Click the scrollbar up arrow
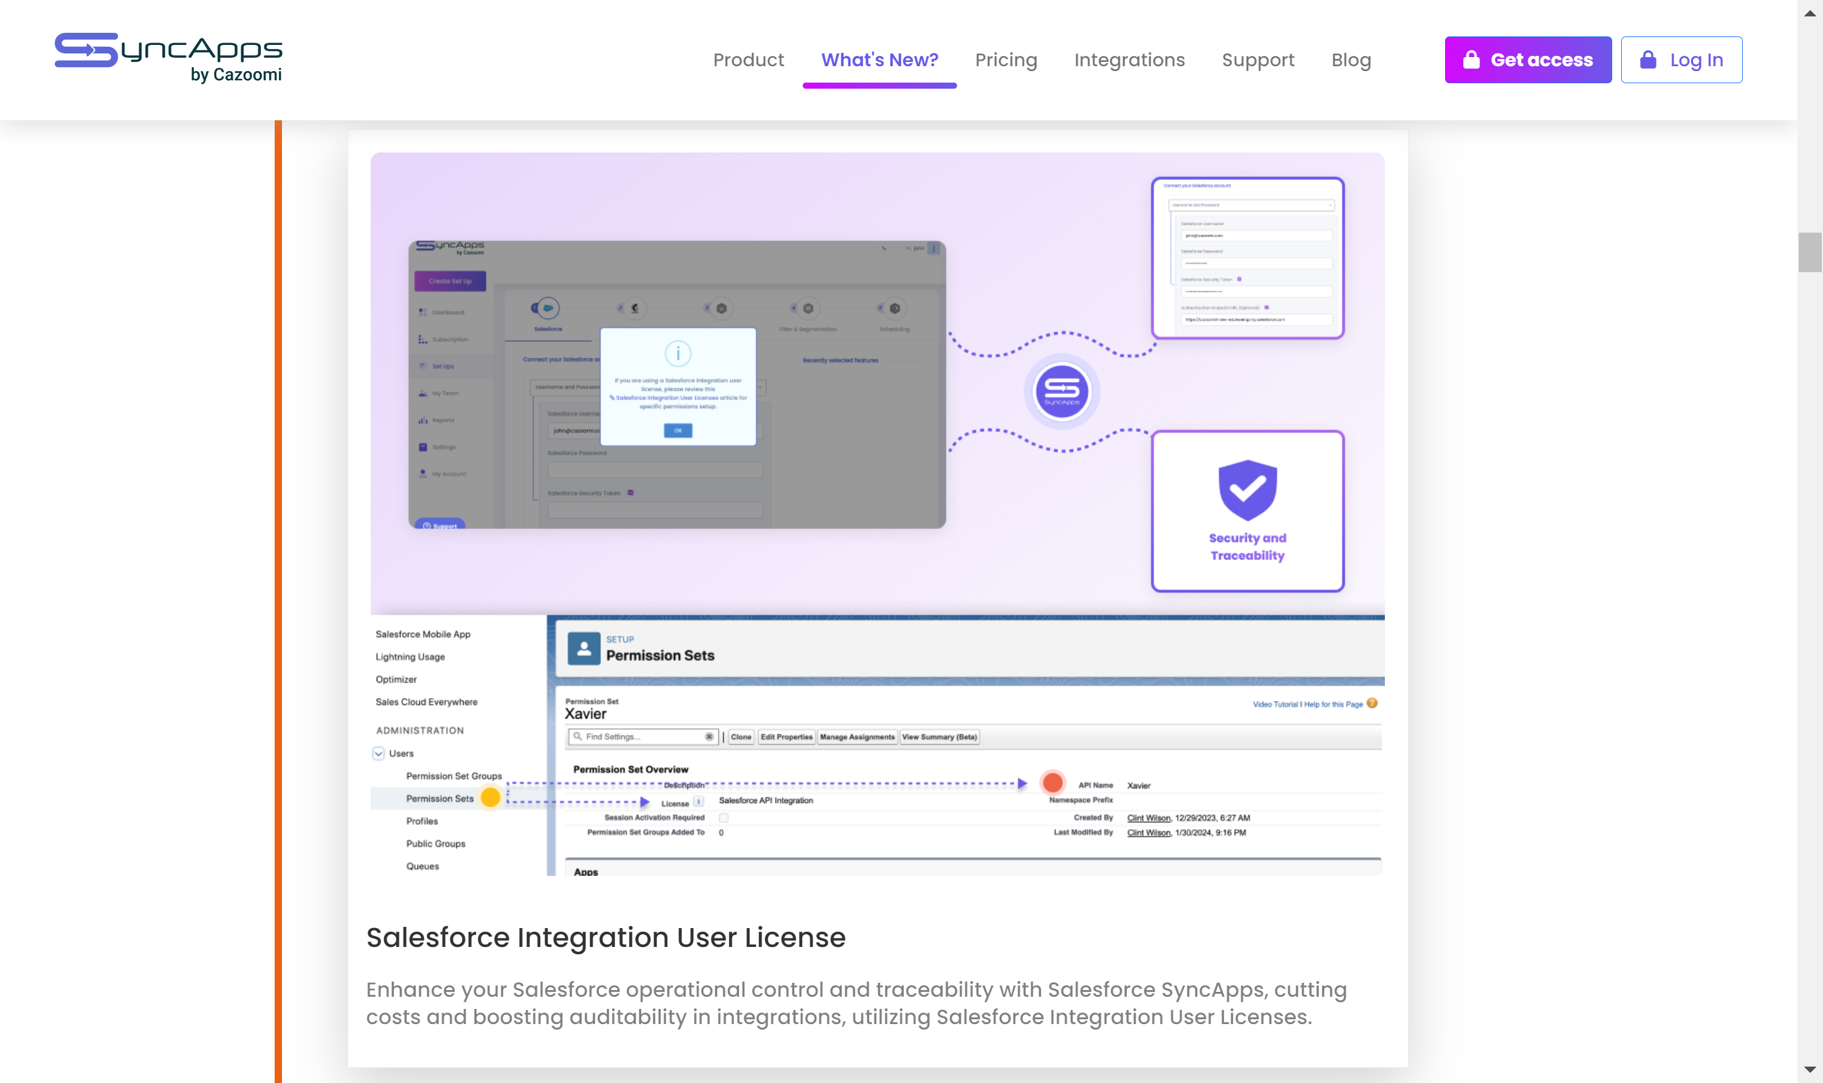This screenshot has height=1083, width=1823. (1810, 13)
